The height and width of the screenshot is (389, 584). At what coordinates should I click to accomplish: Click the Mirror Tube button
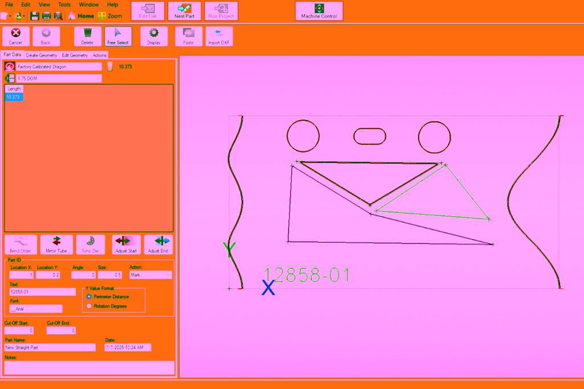point(56,244)
